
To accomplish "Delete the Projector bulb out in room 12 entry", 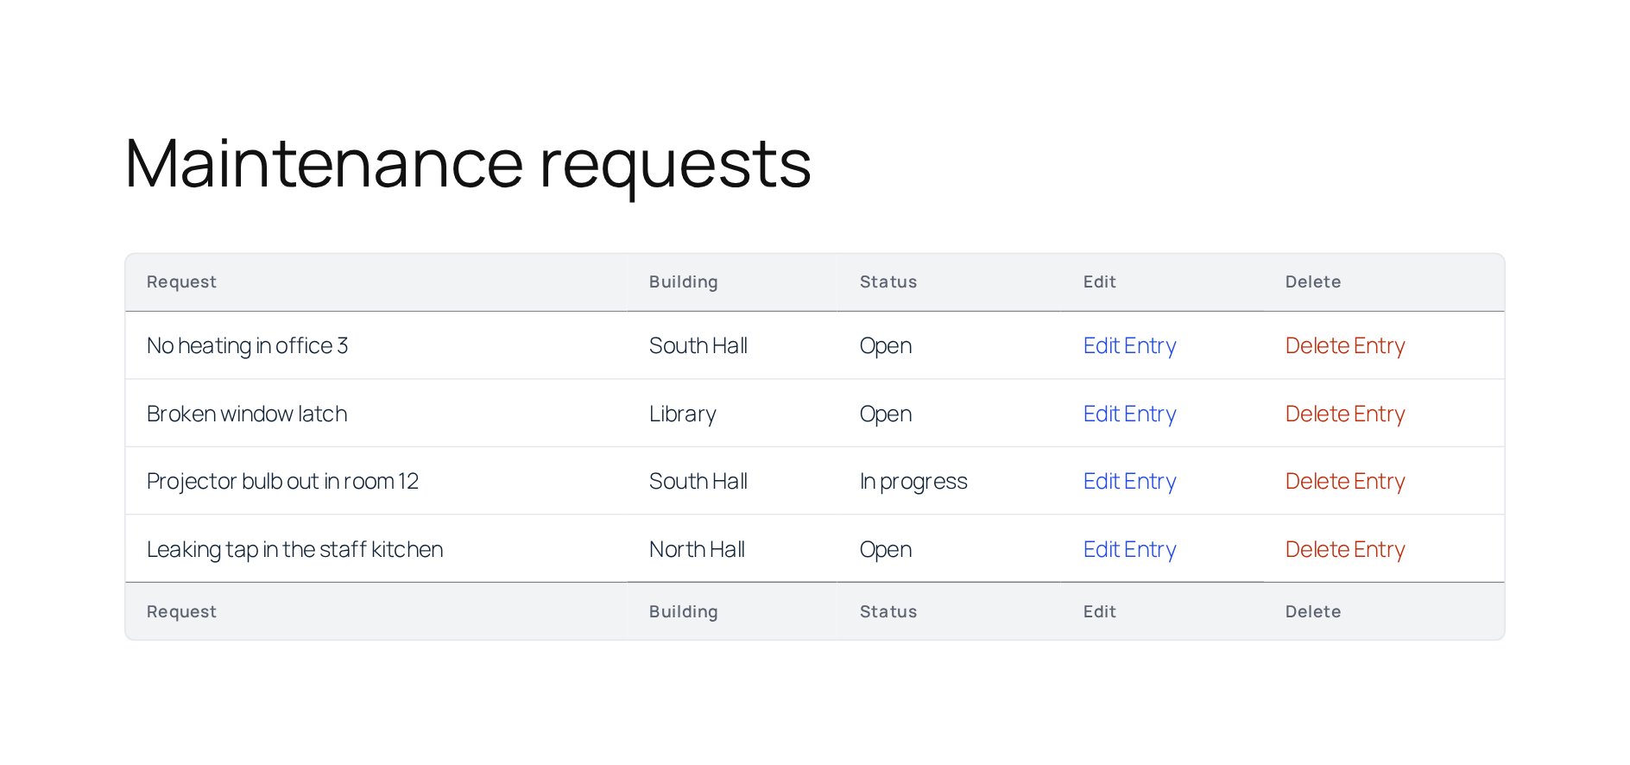I will click(x=1345, y=481).
